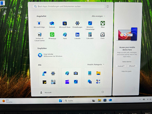
Task: Open the weather widget on taskbar
Action: [7, 101]
